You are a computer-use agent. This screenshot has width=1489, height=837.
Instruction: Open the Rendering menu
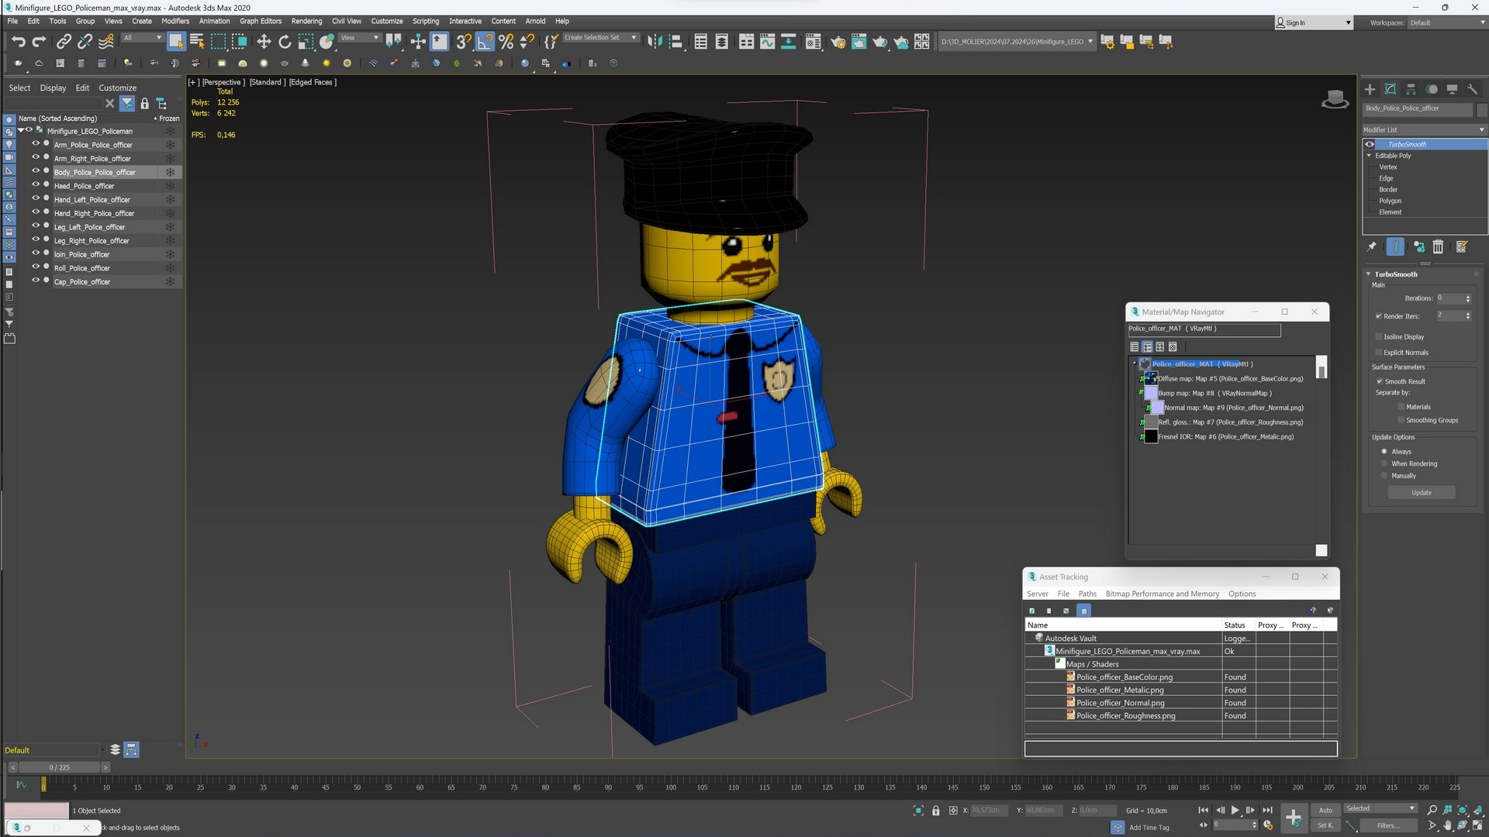tap(306, 21)
